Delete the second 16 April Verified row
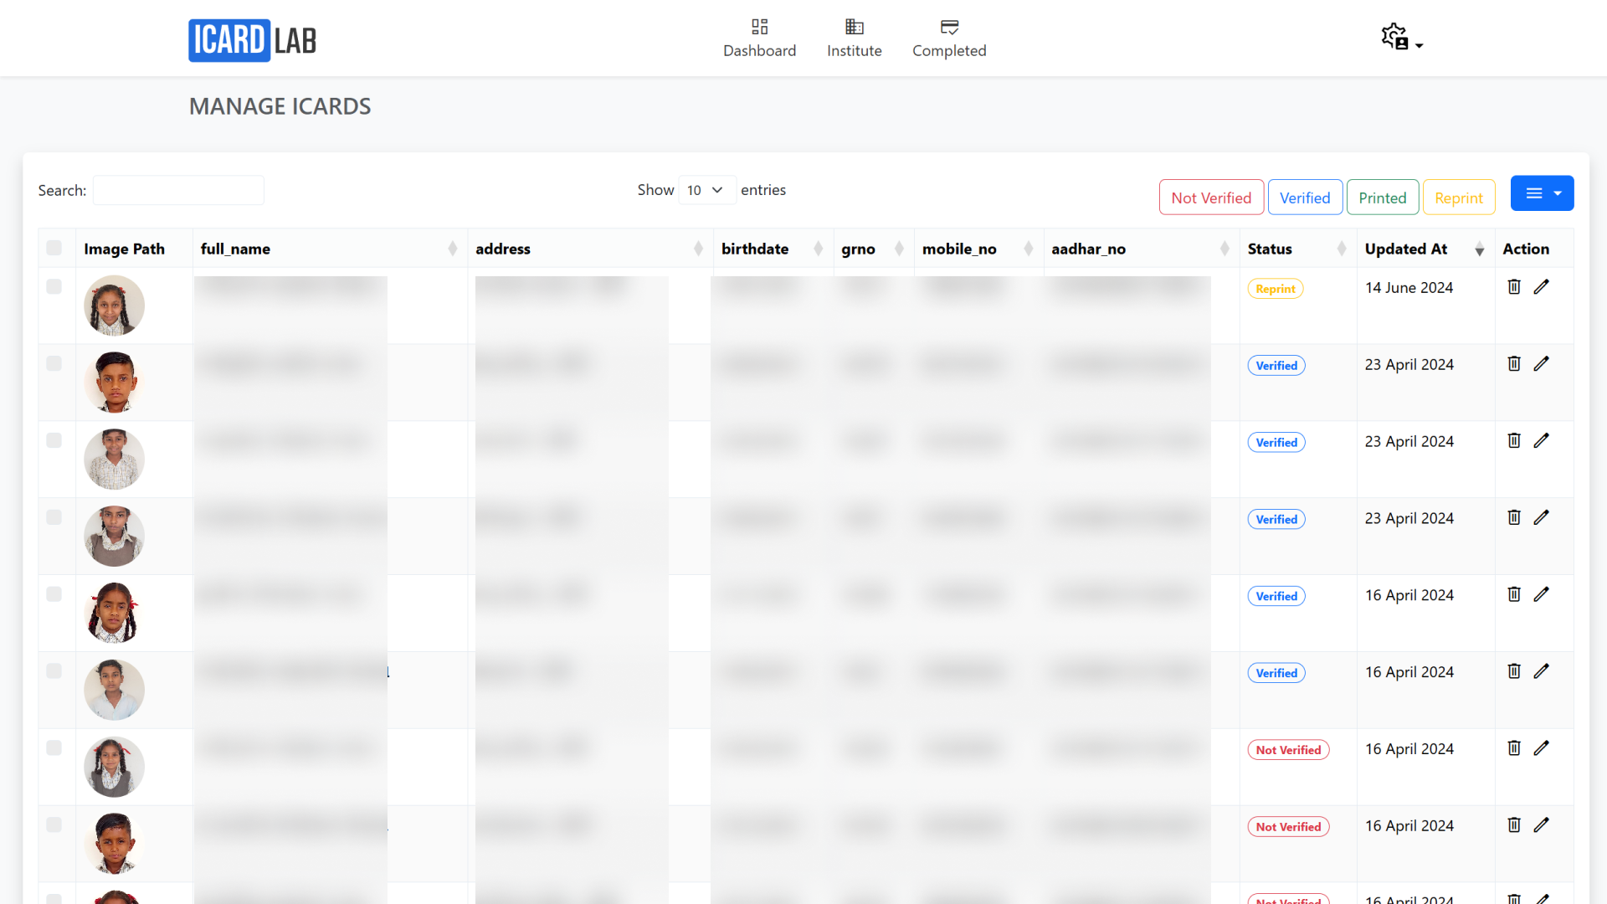 point(1514,672)
